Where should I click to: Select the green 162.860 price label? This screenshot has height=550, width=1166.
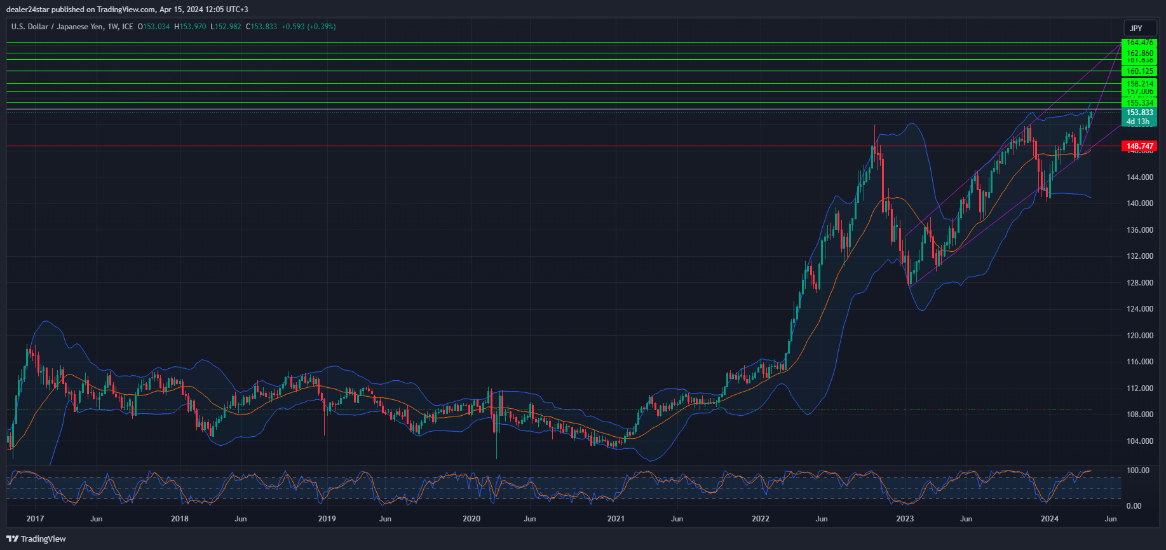(x=1139, y=53)
